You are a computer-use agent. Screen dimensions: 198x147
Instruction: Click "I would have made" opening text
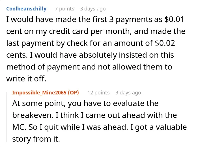pyautogui.click(x=41, y=19)
